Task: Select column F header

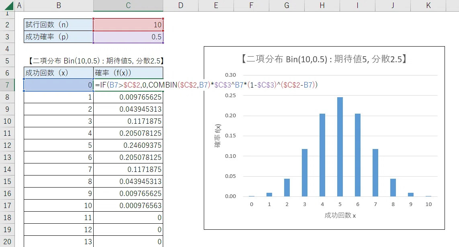Action: 251,6
